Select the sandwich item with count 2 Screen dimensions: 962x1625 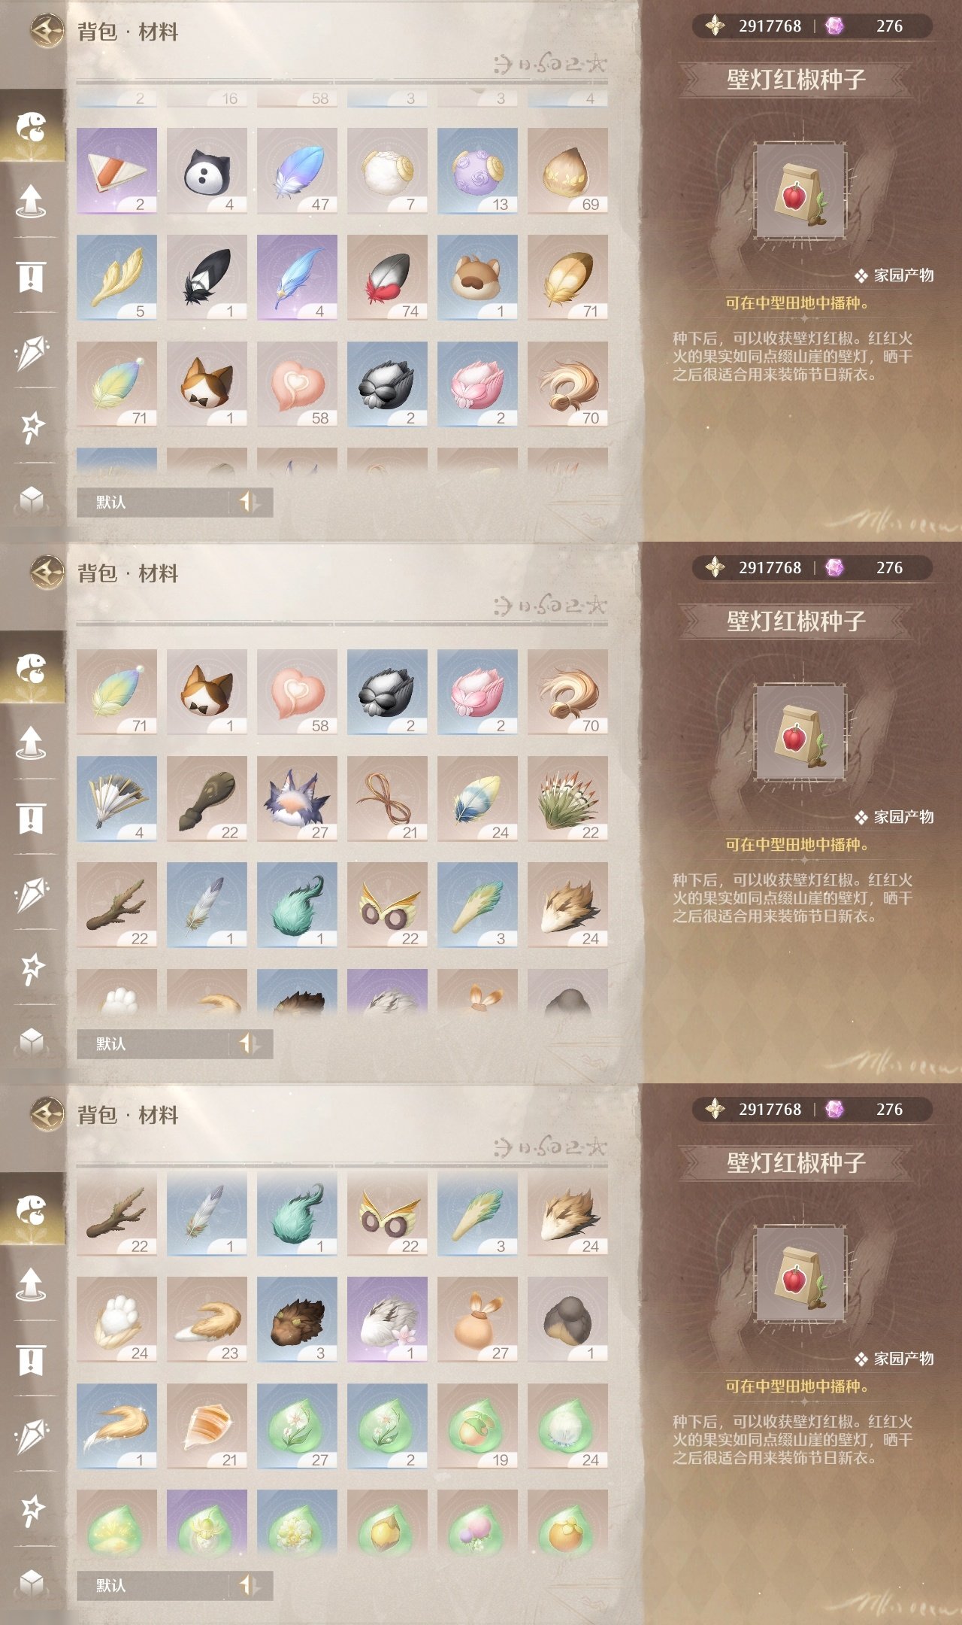click(116, 171)
